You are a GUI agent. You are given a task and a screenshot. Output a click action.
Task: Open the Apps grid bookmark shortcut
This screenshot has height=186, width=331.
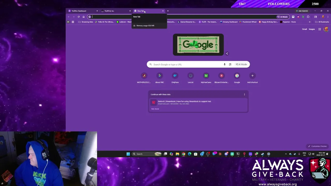tap(73, 22)
